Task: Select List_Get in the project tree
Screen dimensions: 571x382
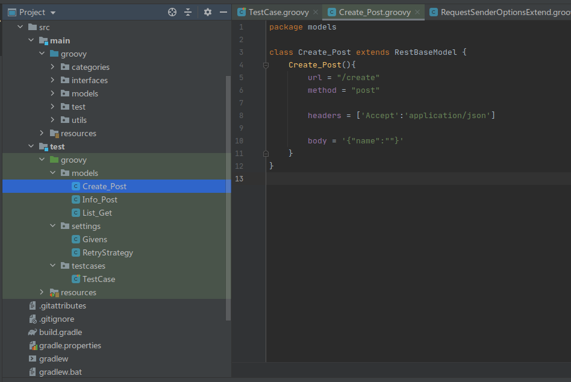Action: pos(97,213)
